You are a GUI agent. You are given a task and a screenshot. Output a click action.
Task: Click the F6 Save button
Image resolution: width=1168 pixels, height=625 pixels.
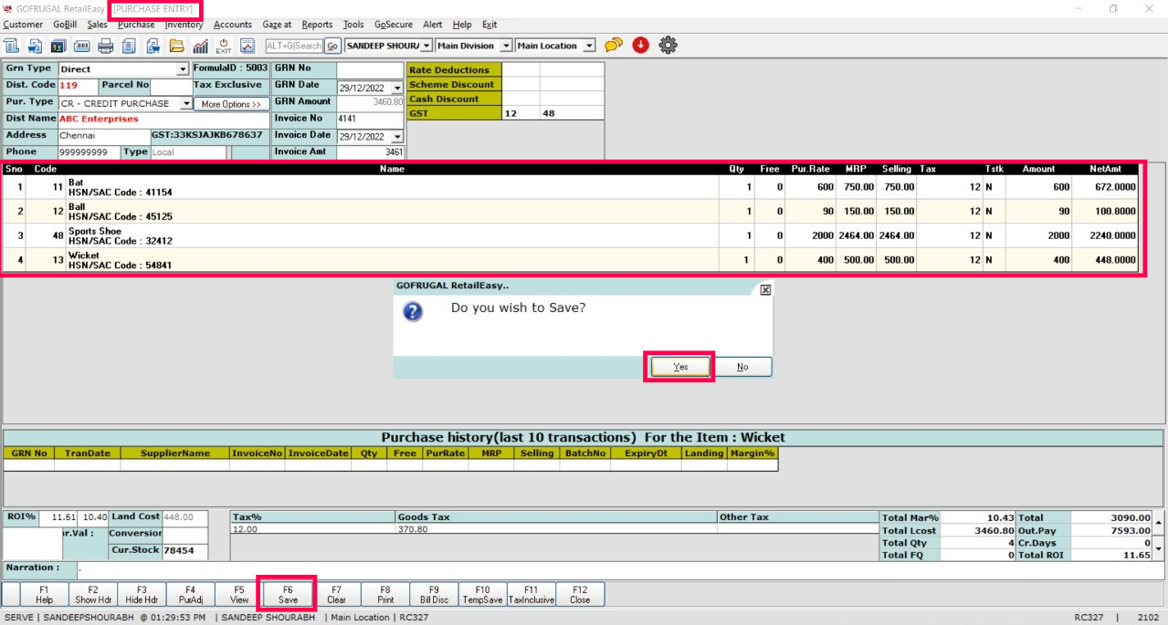(x=288, y=595)
